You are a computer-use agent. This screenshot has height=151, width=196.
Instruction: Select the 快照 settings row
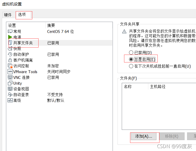click(x=59, y=49)
